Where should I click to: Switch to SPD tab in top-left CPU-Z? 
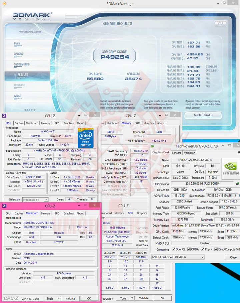(x=57, y=123)
